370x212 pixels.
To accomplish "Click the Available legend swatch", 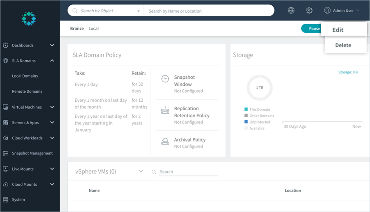I will coord(246,128).
